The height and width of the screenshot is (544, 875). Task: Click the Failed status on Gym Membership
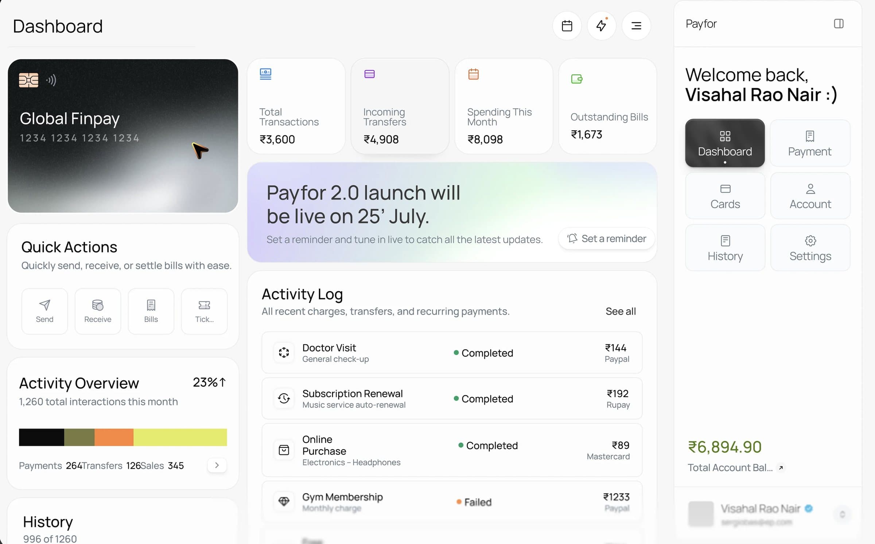(x=474, y=502)
